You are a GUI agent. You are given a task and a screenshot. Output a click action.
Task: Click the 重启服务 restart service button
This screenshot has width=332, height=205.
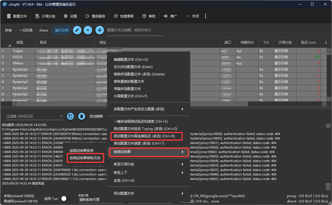(95, 16)
